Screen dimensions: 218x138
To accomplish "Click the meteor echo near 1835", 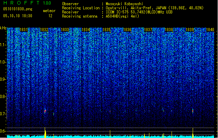I will (x=110, y=111).
